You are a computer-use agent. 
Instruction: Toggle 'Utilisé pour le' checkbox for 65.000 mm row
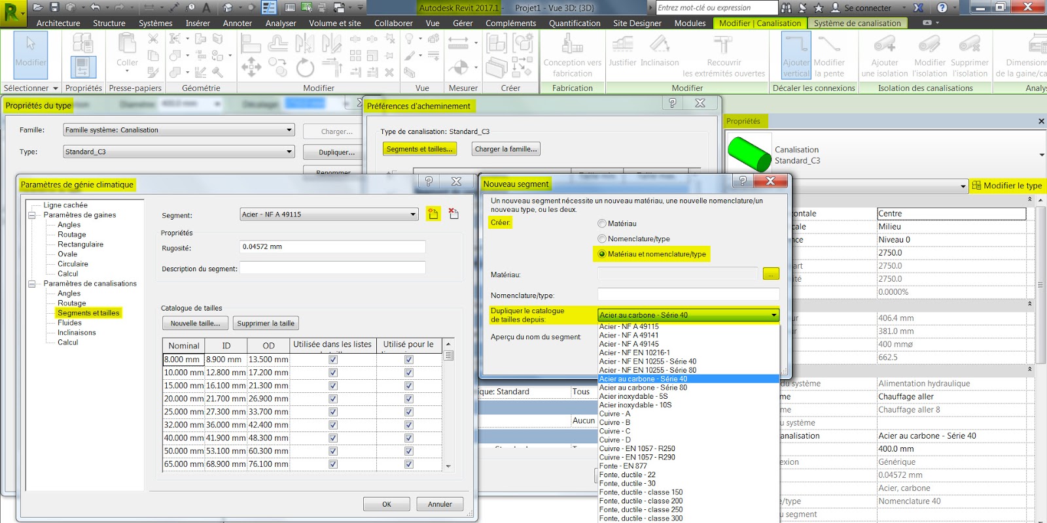click(x=409, y=464)
